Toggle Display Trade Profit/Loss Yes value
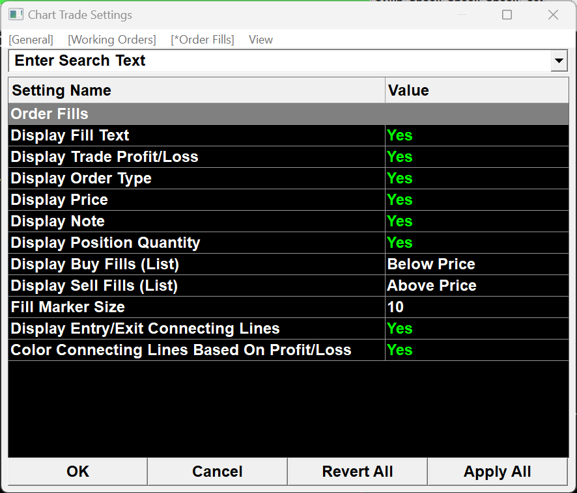The height and width of the screenshot is (493, 577). click(x=477, y=157)
